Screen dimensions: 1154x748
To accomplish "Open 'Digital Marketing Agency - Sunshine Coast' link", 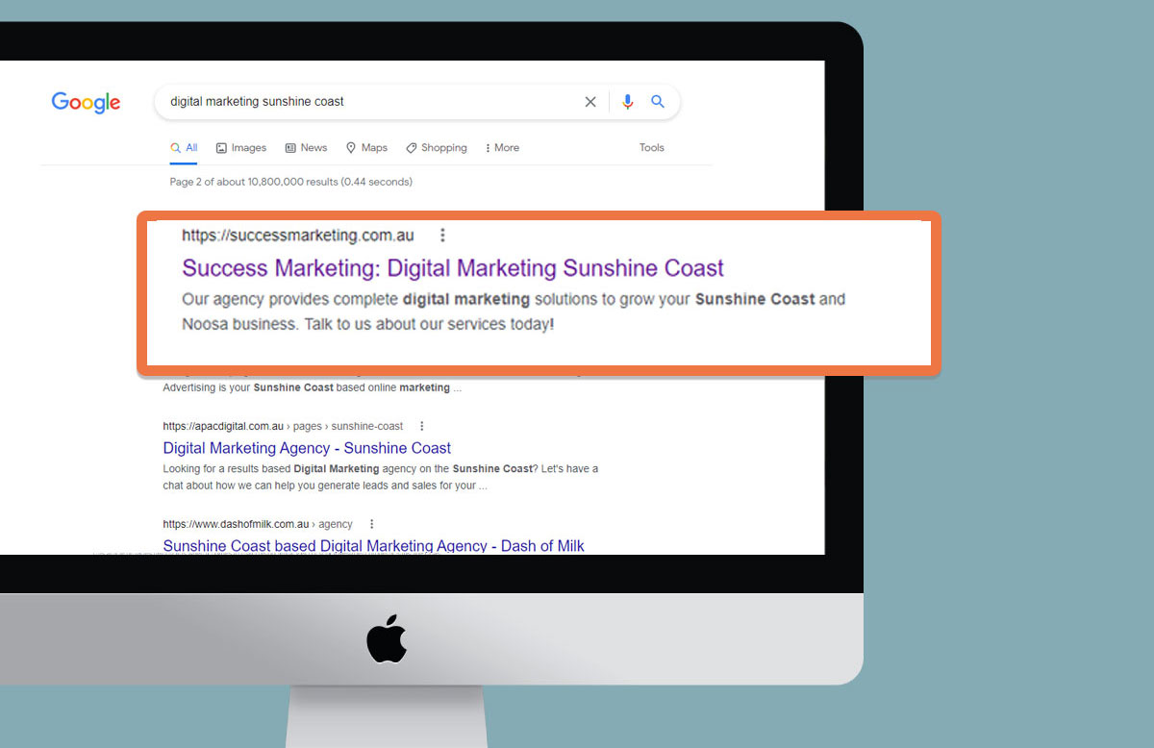I will coord(307,448).
